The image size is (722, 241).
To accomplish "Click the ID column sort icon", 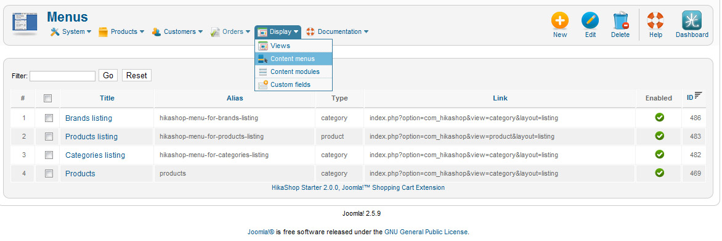I will coord(698,95).
